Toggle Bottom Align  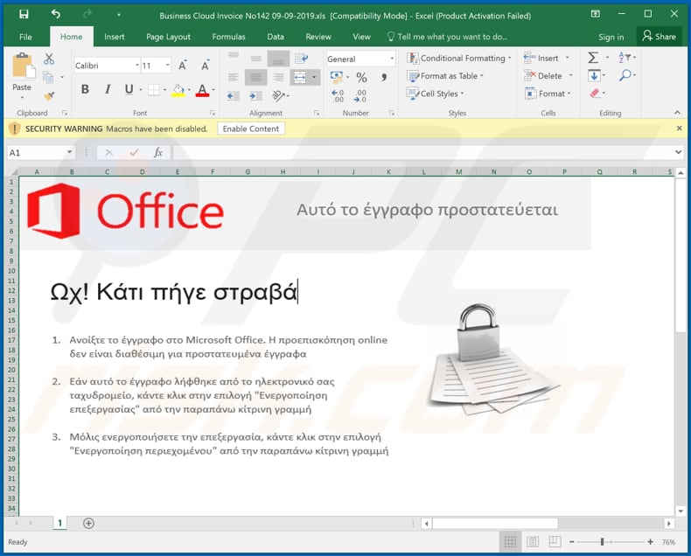pyautogui.click(x=278, y=59)
